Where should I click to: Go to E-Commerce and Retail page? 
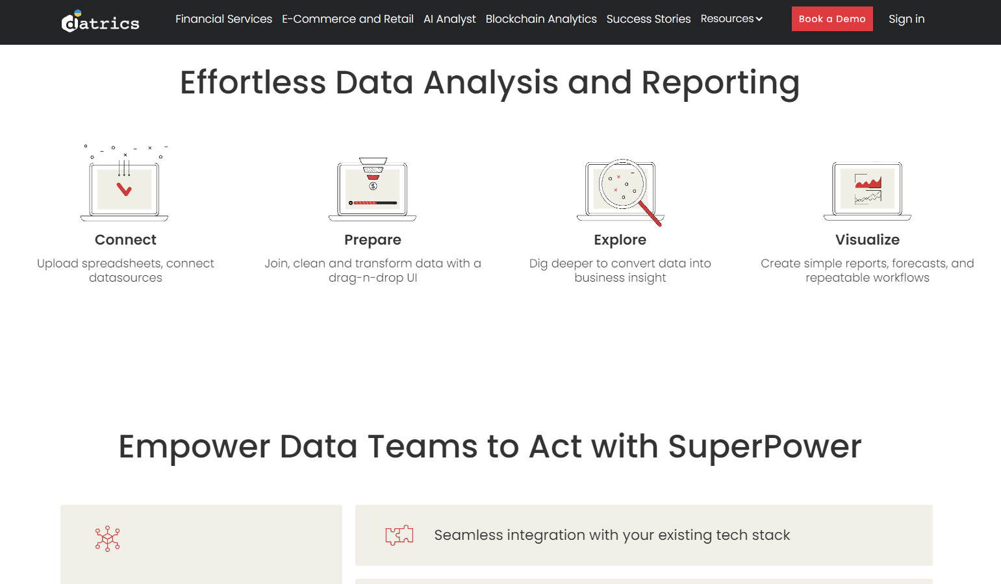[x=348, y=19]
